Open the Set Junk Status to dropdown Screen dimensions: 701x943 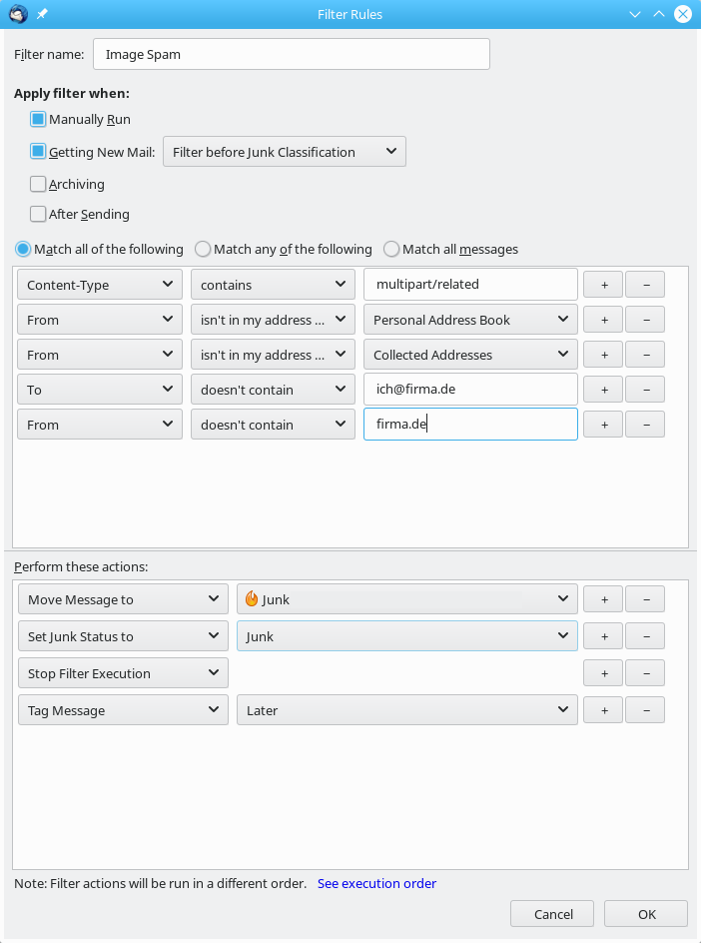pos(123,635)
